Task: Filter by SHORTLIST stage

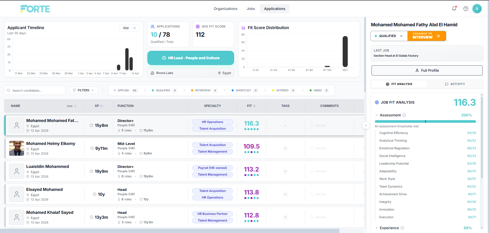Action: tap(245, 90)
